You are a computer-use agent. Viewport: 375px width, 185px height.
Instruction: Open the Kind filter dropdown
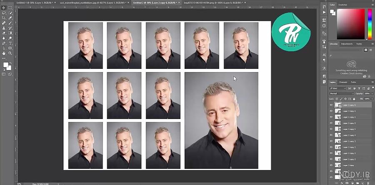pyautogui.click(x=338, y=88)
